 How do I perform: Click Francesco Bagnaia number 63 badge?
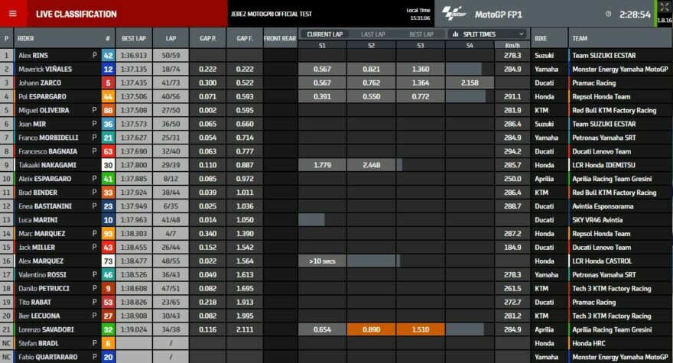tap(108, 151)
